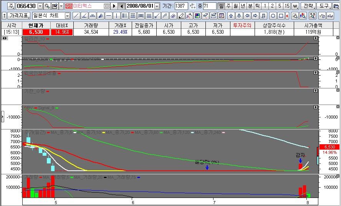The height and width of the screenshot is (206, 341).
Task: Select the Fibonacci arc tool
Action: pyautogui.click(x=93, y=16)
